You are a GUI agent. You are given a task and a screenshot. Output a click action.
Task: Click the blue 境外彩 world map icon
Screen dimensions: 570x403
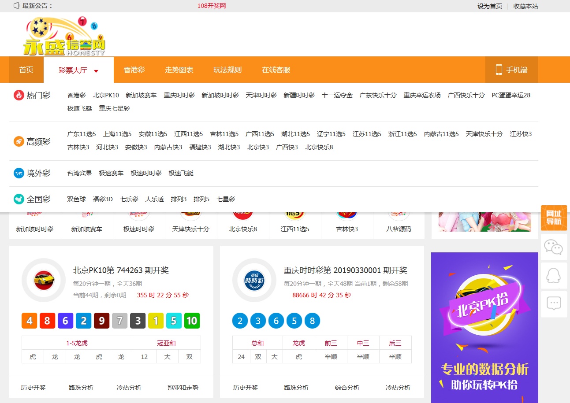pos(19,173)
